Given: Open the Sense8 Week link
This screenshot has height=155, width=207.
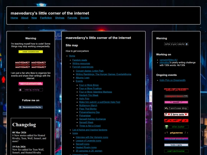Looking at the screenshot, I should 86,122.
